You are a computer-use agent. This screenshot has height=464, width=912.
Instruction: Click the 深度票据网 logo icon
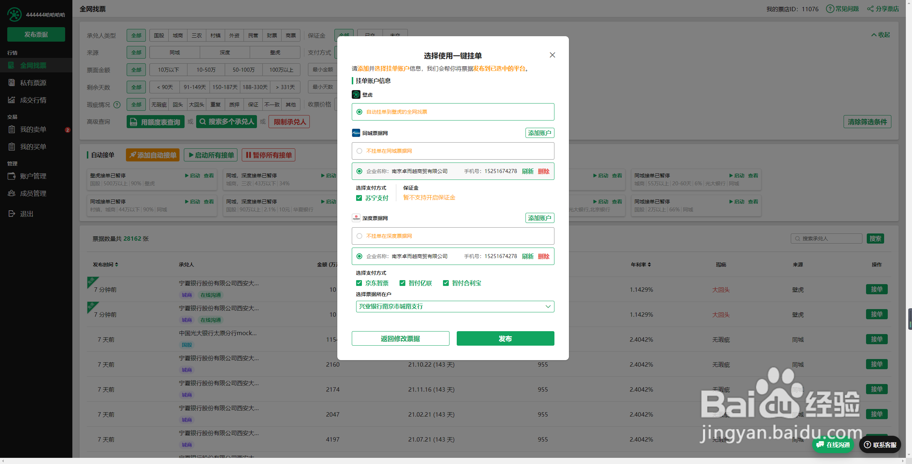point(356,218)
